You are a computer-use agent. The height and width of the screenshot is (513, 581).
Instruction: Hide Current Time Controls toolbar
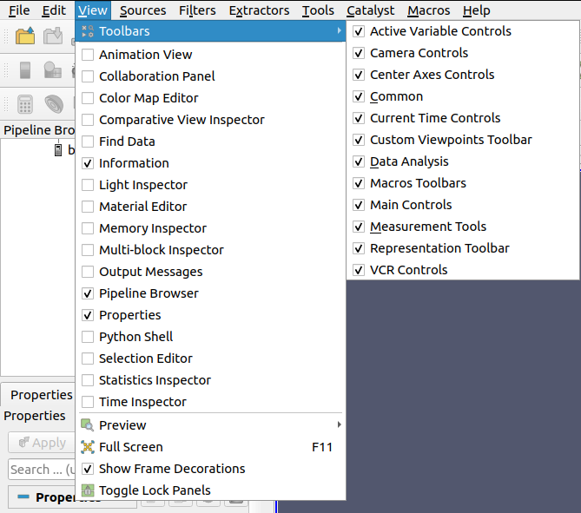click(x=359, y=118)
